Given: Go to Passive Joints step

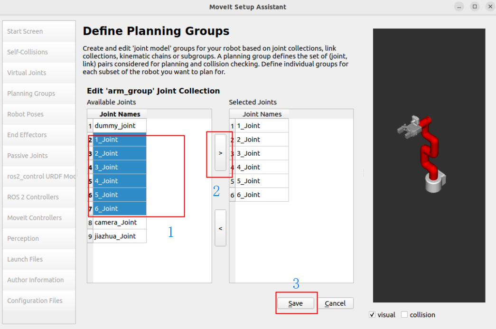Looking at the screenshot, I should tap(39, 156).
